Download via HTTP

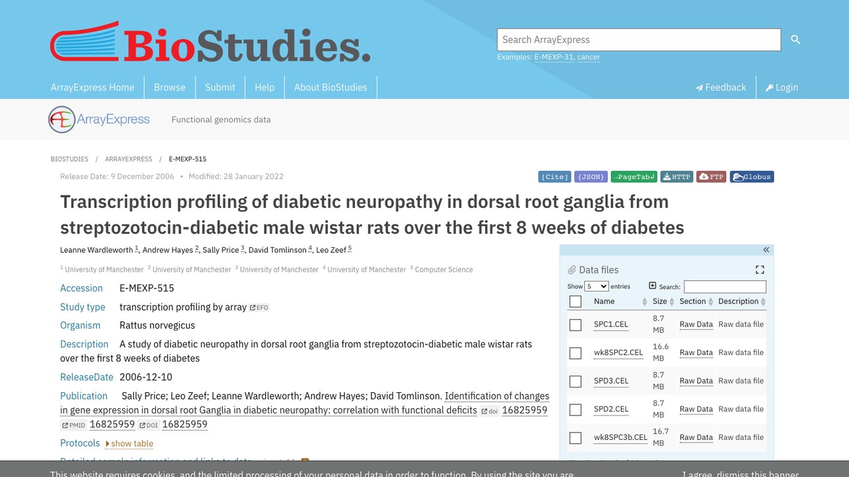677,177
